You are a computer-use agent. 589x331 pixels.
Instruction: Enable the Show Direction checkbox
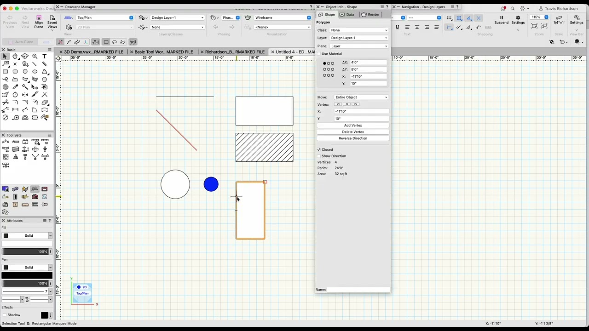pyautogui.click(x=319, y=156)
